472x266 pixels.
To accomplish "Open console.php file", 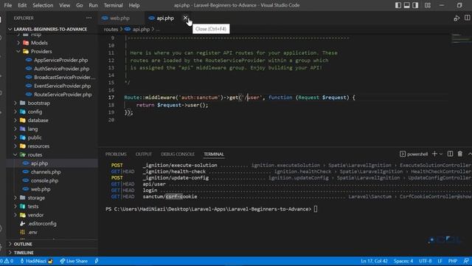I will 44,180.
